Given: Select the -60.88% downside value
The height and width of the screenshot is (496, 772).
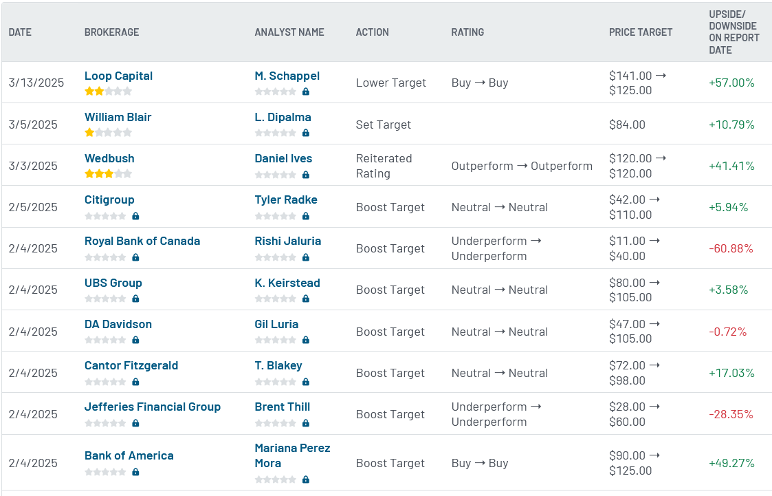Looking at the screenshot, I should pos(731,249).
